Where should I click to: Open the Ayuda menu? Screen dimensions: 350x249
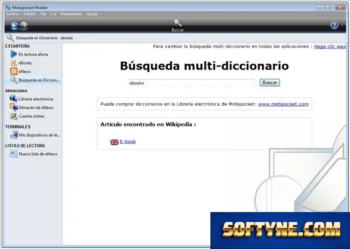(92, 14)
